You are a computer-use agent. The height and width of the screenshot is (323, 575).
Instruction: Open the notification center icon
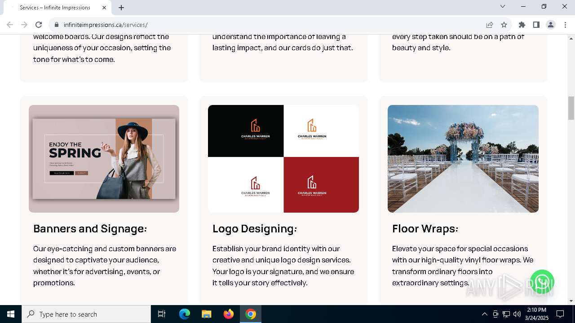coord(560,314)
